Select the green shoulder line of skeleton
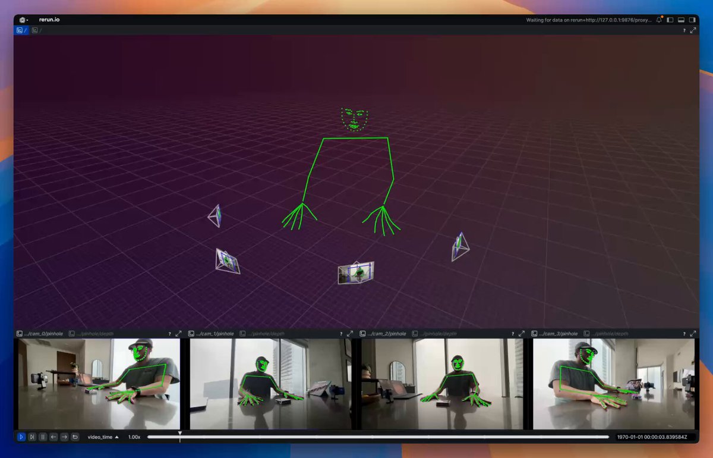Screen dimensions: 713x458 click(355, 139)
